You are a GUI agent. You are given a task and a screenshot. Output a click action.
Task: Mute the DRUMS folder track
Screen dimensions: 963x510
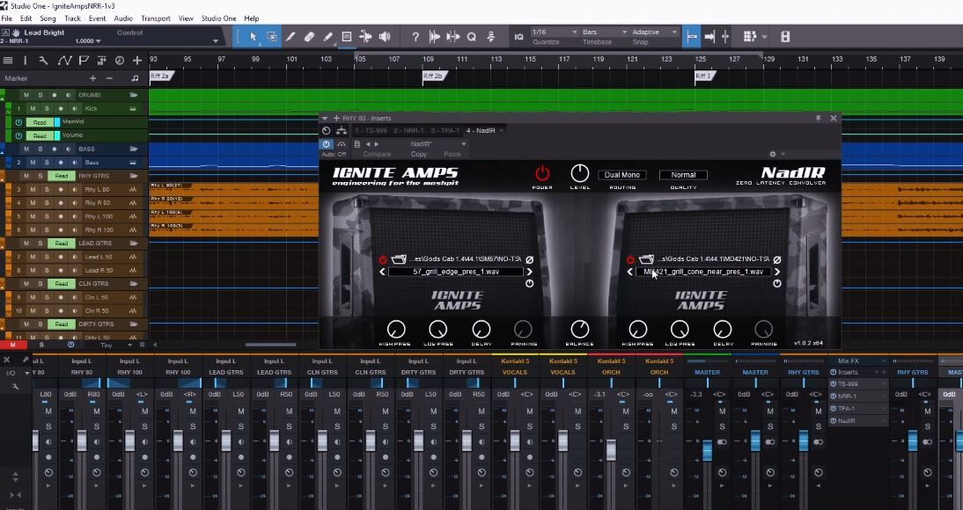click(x=26, y=95)
